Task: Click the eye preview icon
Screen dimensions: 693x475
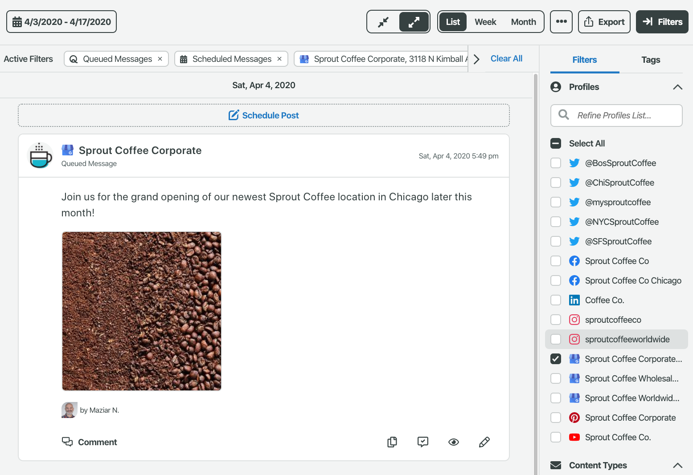Action: click(454, 442)
